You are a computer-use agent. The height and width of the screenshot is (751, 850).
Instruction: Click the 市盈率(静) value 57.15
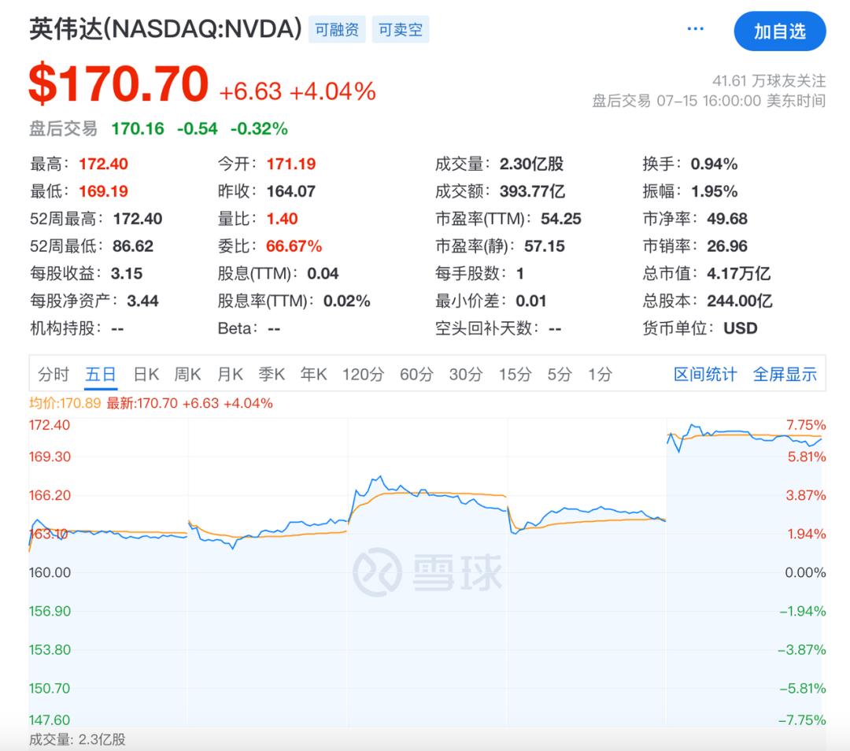click(545, 246)
